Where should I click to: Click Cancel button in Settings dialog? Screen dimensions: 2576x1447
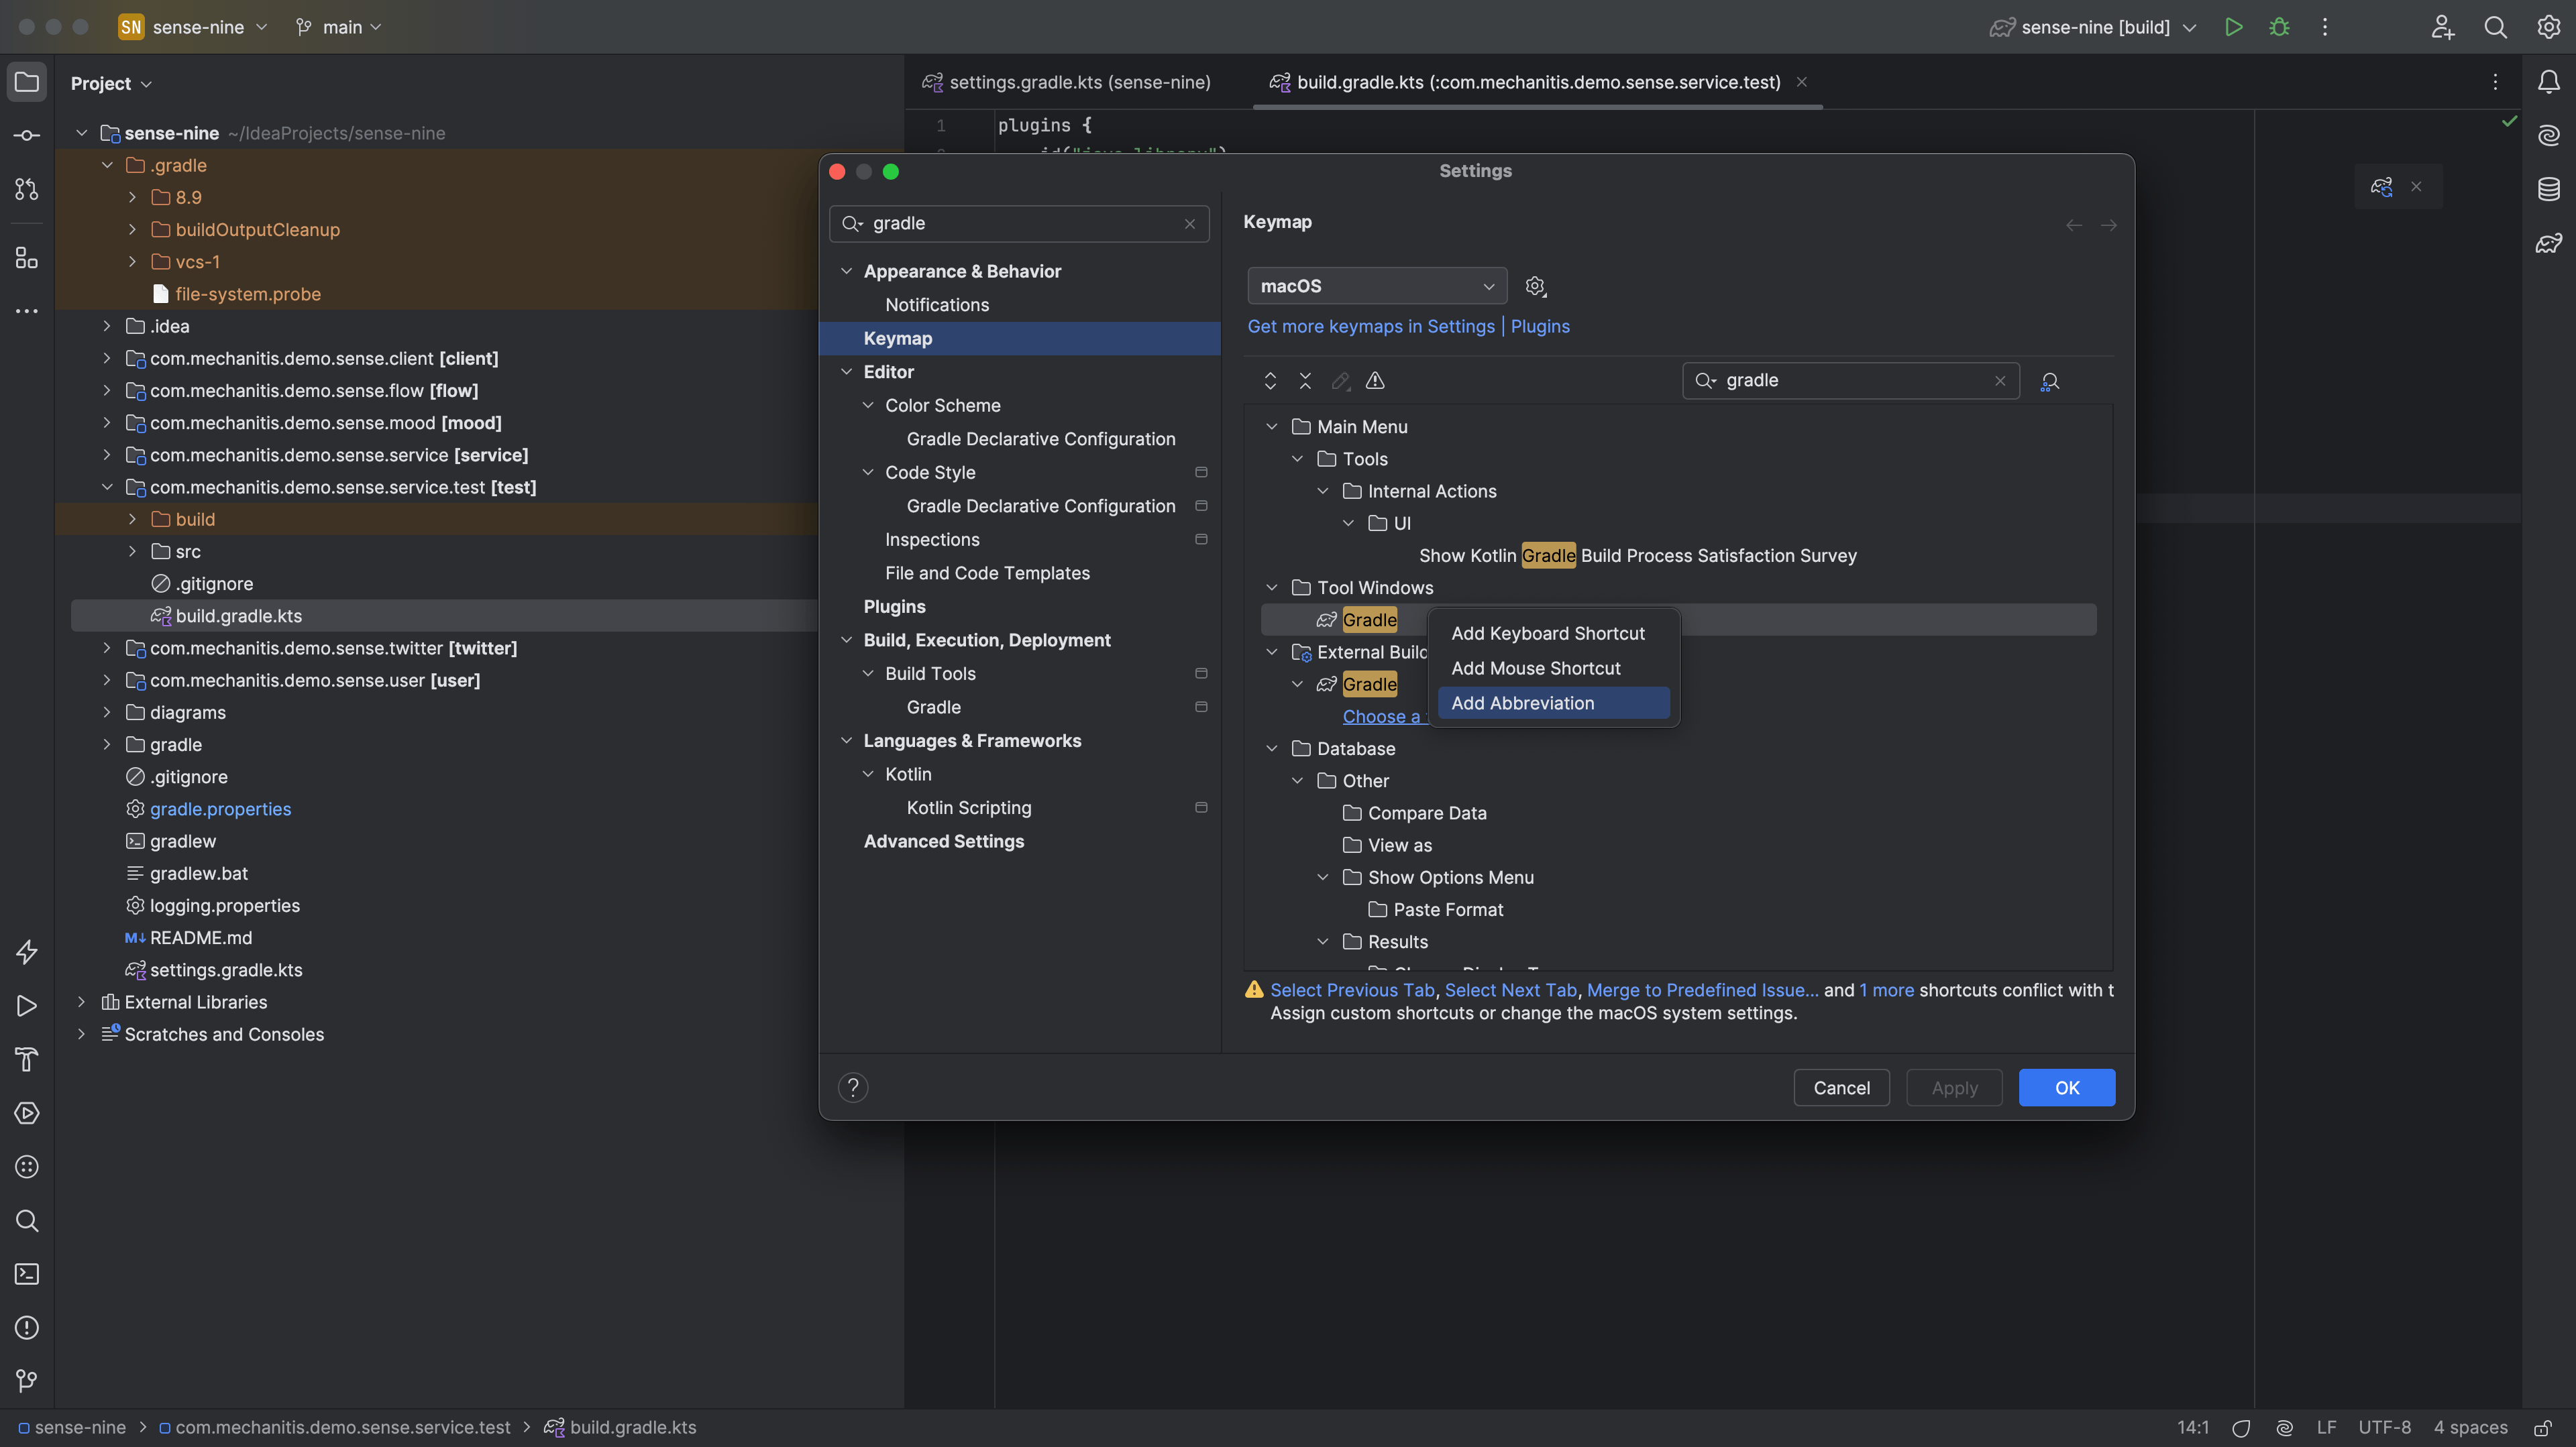coord(1841,1086)
